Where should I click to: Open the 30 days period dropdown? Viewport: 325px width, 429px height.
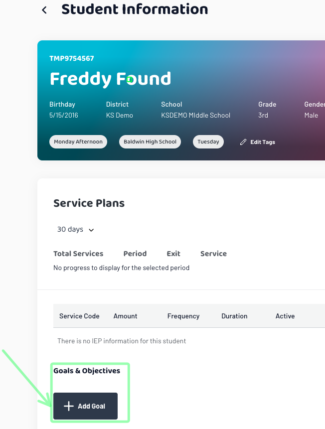75,229
